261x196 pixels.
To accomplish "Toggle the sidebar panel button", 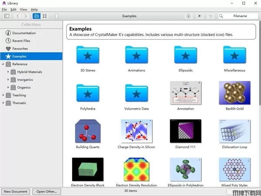I will 6,16.
